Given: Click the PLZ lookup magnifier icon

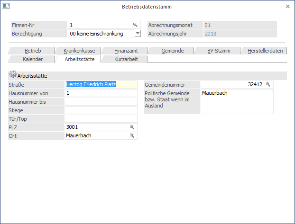Looking at the screenshot, I should pos(132,127).
